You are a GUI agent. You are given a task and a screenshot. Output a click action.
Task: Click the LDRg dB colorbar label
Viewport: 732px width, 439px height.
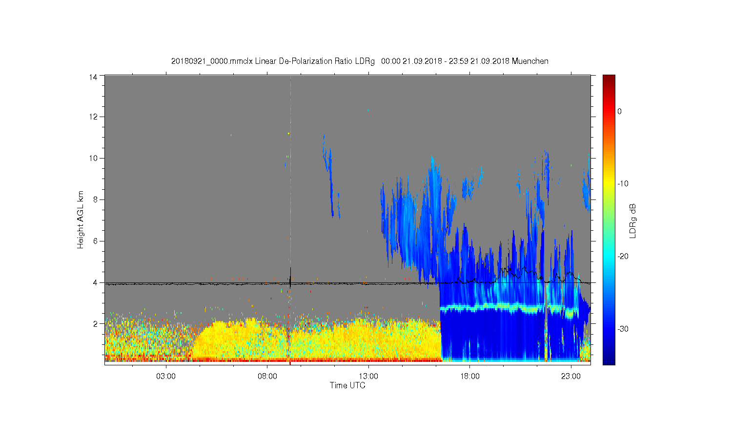[x=633, y=221]
